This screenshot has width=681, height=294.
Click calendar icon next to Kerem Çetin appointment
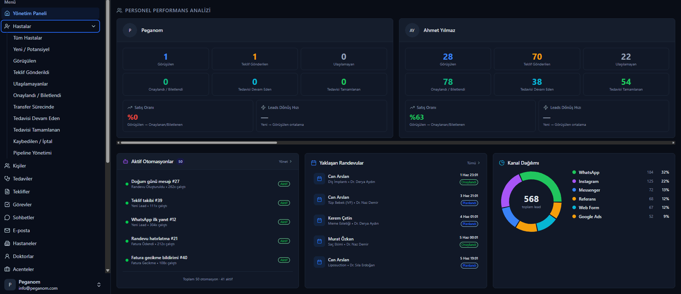point(319,220)
